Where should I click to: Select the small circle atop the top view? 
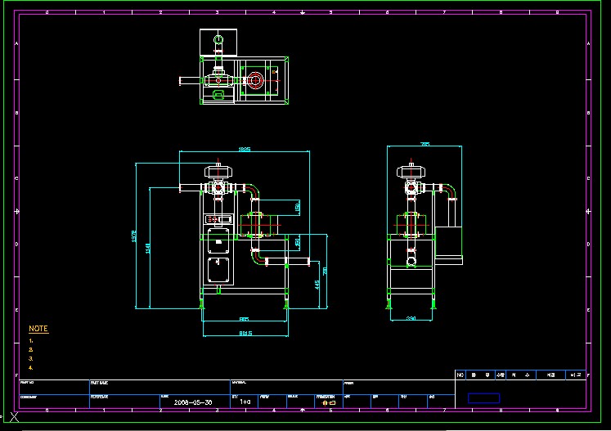coord(218,39)
